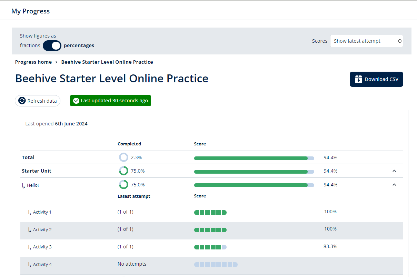Viewport: 417px width, 277px height.
Task: Select the Activity 4 label
Action: point(42,265)
